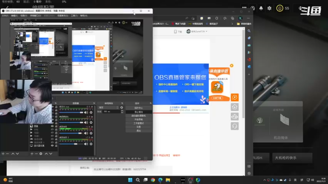Mute the 桌面音频 mixer channel
The width and height of the screenshot is (328, 184).
(x=86, y=133)
